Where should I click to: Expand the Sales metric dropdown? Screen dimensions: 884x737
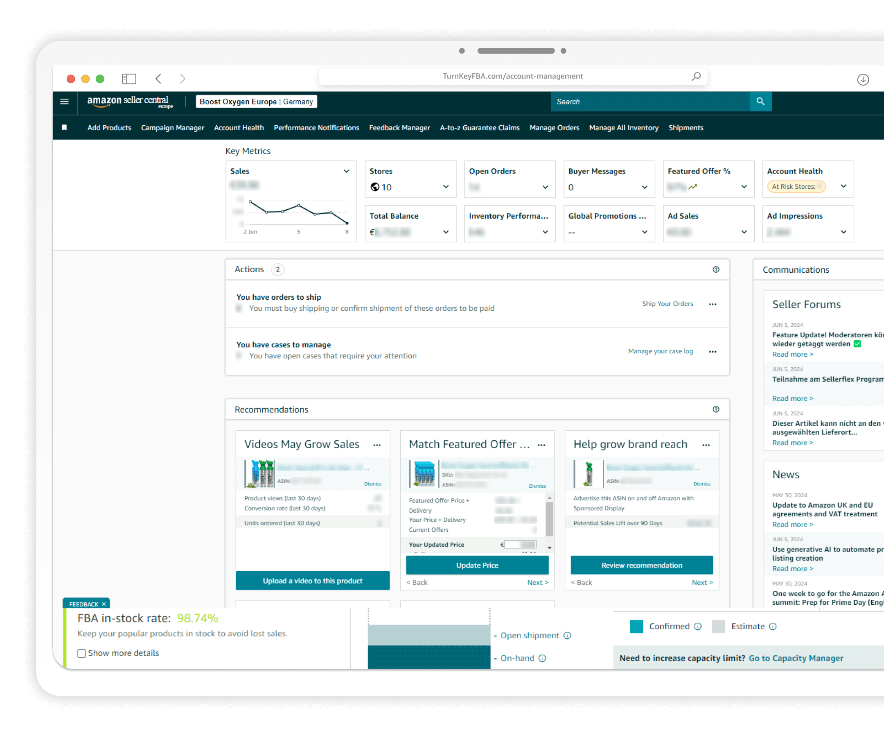tap(346, 171)
